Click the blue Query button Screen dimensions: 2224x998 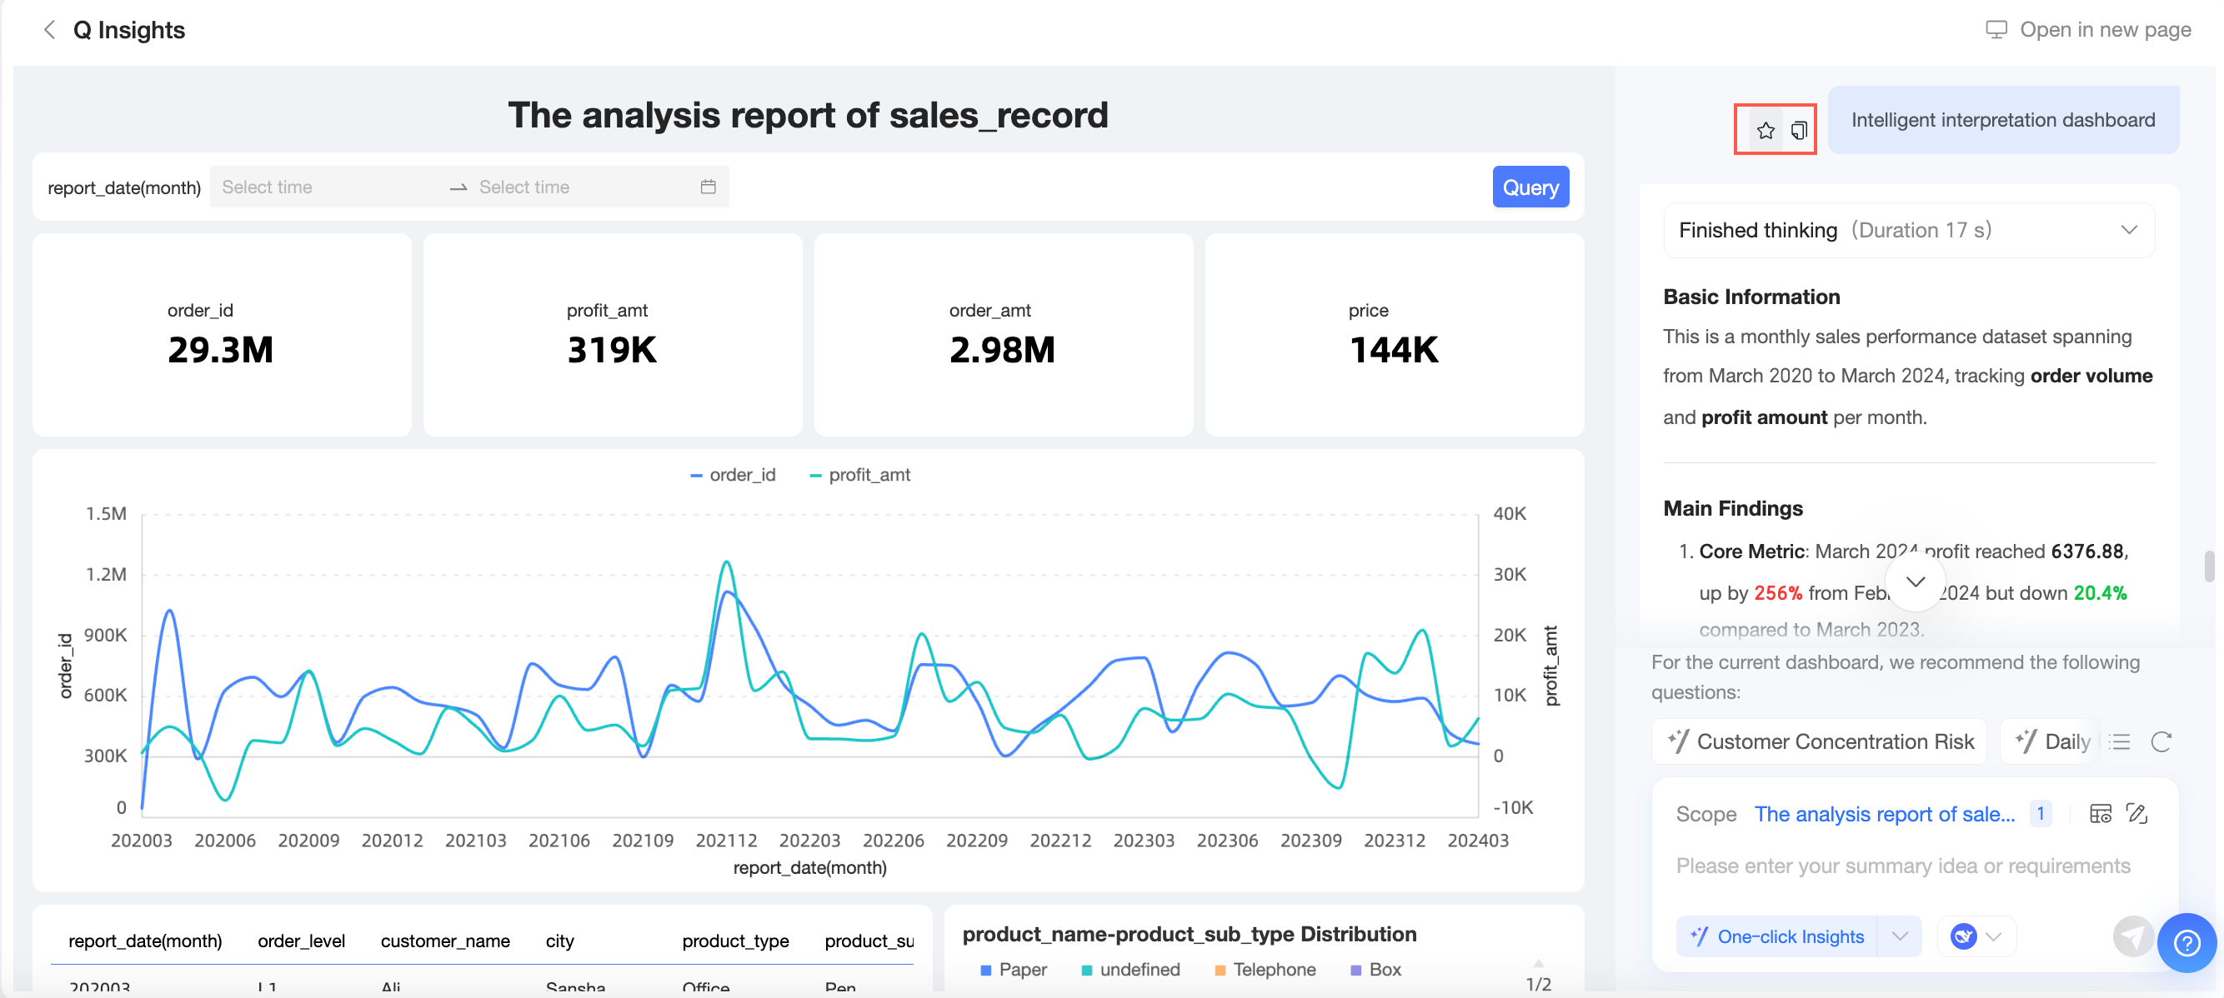[1530, 187]
